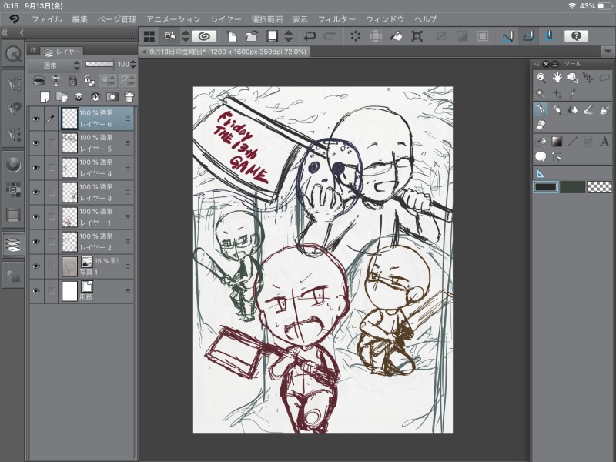Open the アニメーション menu
The image size is (616, 462).
click(174, 19)
